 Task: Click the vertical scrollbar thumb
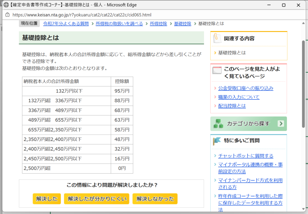click(303, 84)
